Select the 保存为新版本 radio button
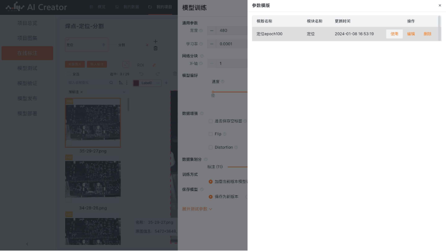Image resolution: width=446 pixels, height=251 pixels. [x=211, y=197]
